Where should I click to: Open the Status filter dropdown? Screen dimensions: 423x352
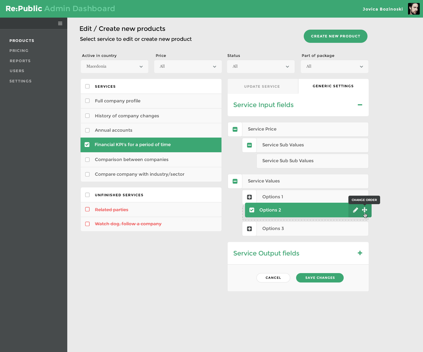pyautogui.click(x=261, y=67)
